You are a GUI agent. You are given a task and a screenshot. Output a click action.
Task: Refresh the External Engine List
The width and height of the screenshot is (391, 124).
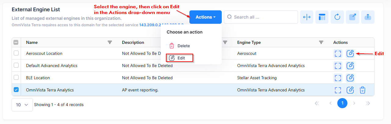click(337, 17)
